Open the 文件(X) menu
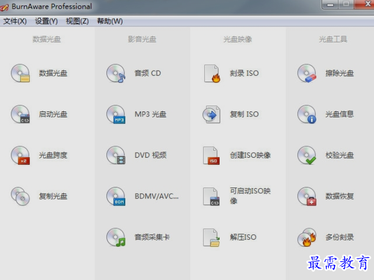 15,21
